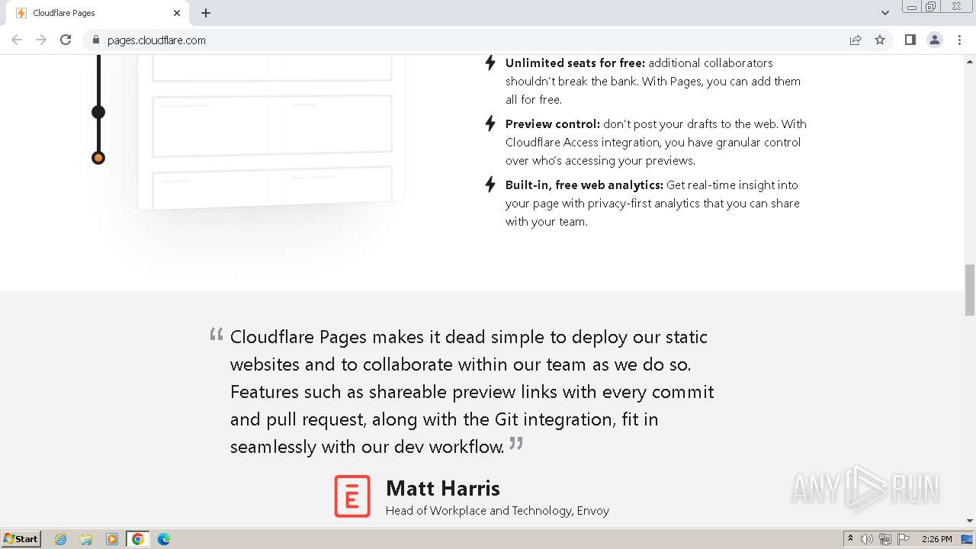Click the web analytics lightning icon

pyautogui.click(x=490, y=185)
